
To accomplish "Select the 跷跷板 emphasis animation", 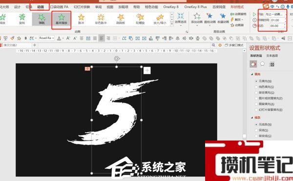I will pos(121,20).
